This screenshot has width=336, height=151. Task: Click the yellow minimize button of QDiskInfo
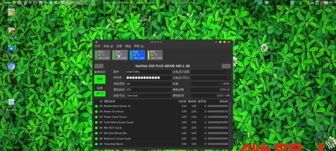tap(220, 42)
